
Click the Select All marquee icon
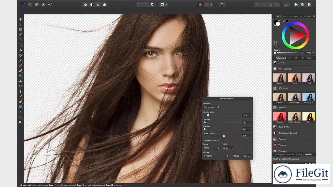click(x=140, y=5)
